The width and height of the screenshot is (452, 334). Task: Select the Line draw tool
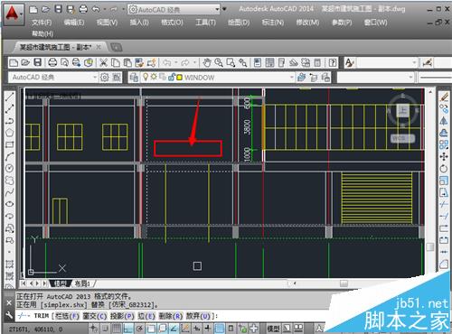point(9,97)
